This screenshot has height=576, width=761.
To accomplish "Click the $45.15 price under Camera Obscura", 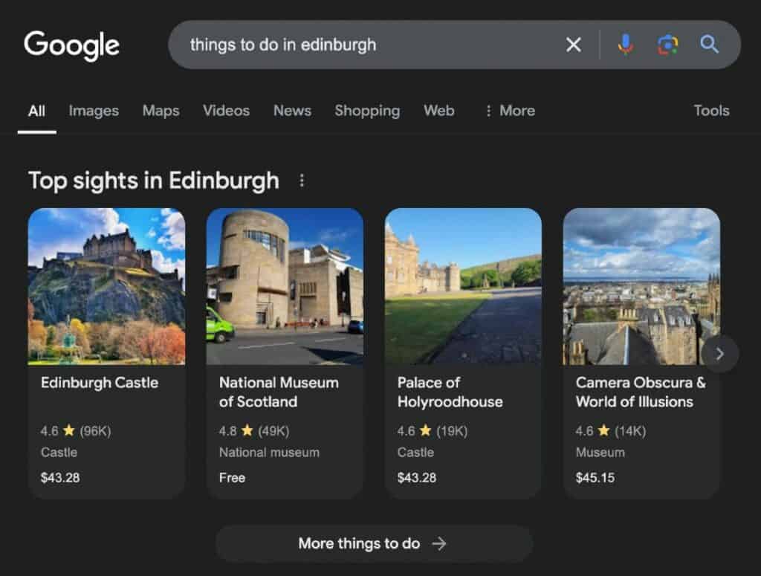I will (595, 478).
